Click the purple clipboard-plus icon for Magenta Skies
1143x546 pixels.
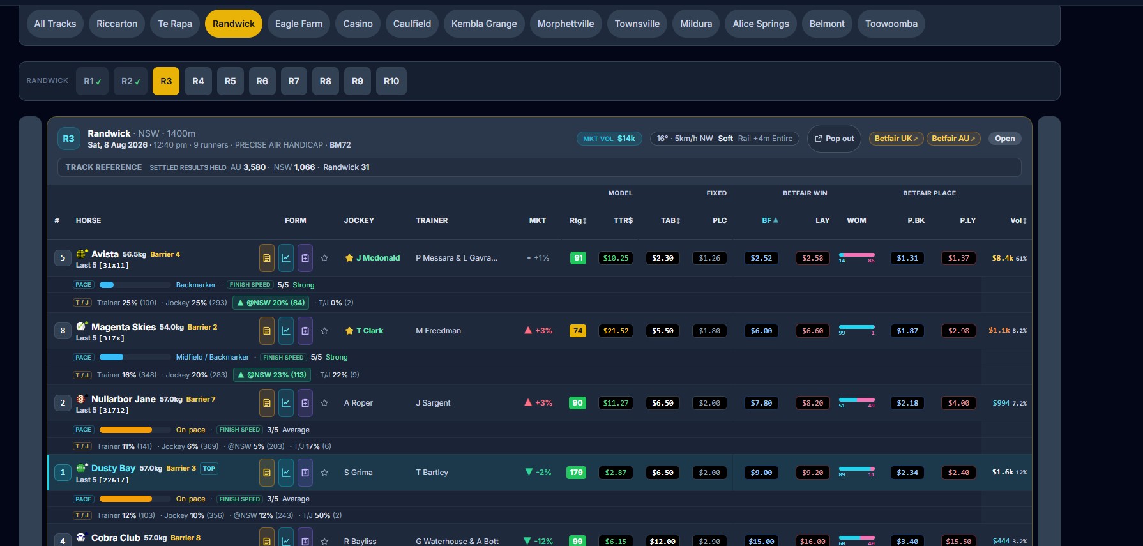pyautogui.click(x=305, y=331)
